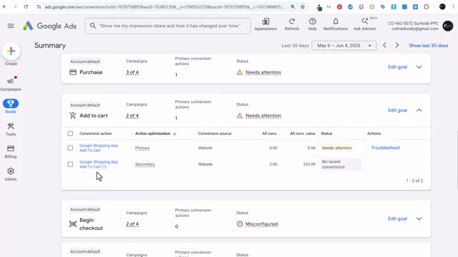Image resolution: width=458 pixels, height=257 pixels.
Task: Expand the Purchase goal card
Action: (419, 67)
